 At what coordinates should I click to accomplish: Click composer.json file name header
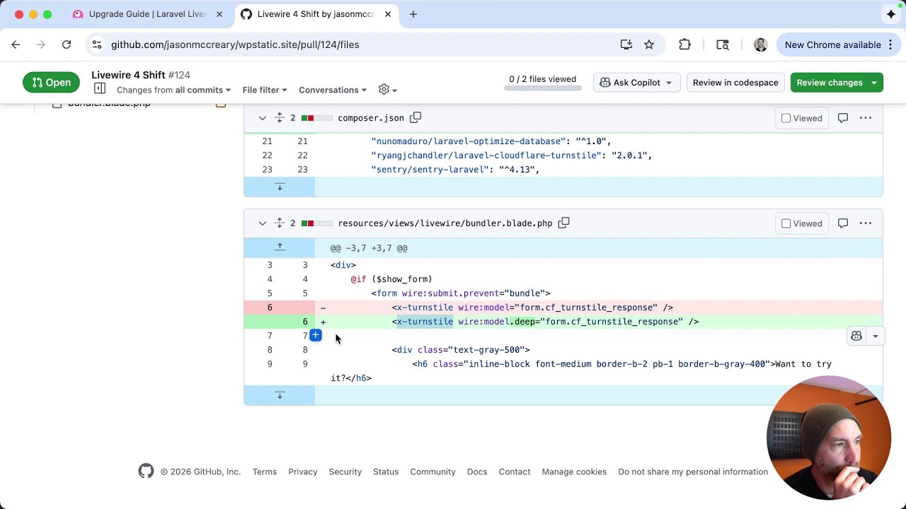pos(371,118)
